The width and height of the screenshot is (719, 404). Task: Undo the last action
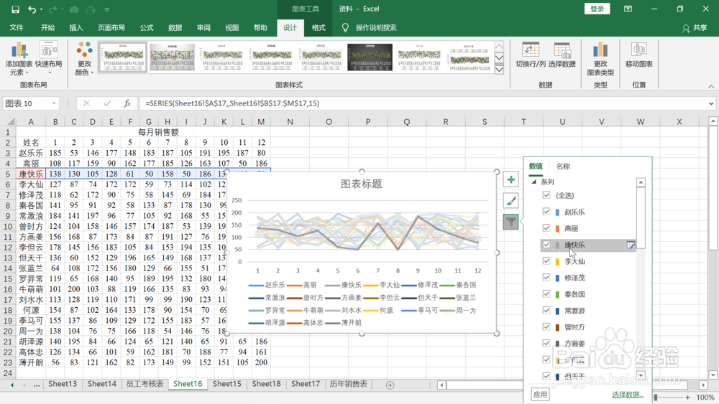32,9
